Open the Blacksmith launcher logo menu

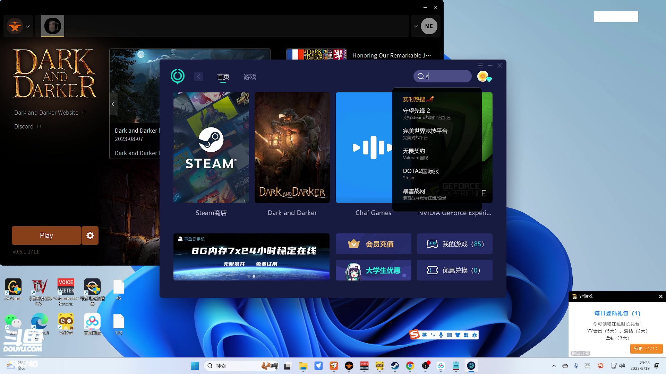point(18,26)
